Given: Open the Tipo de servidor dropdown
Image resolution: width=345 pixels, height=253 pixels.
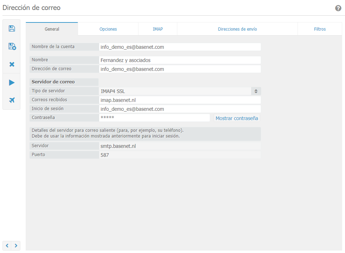Looking at the screenshot, I should click(180, 91).
